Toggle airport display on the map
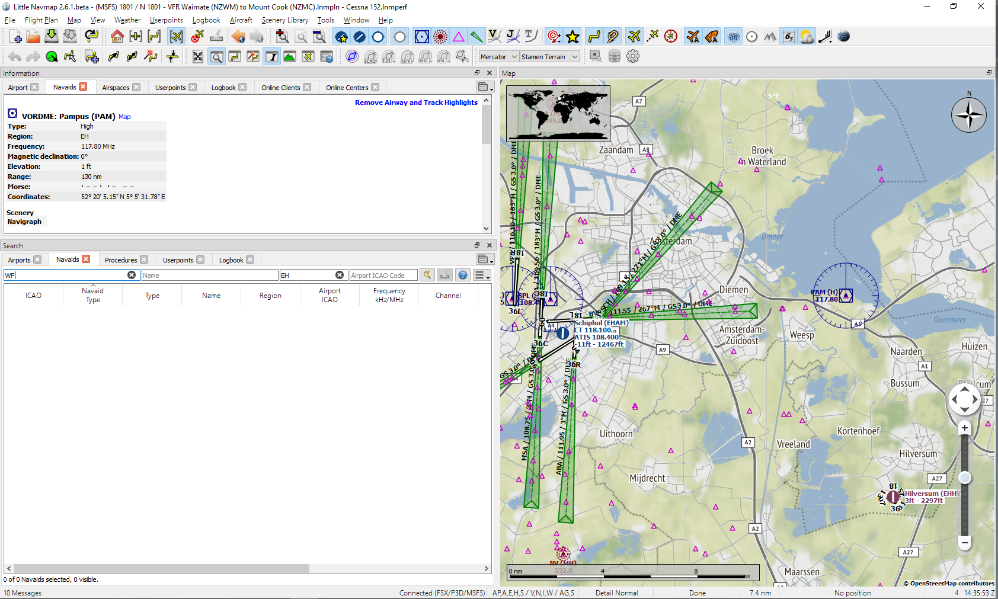998x599 pixels. pyautogui.click(x=342, y=36)
